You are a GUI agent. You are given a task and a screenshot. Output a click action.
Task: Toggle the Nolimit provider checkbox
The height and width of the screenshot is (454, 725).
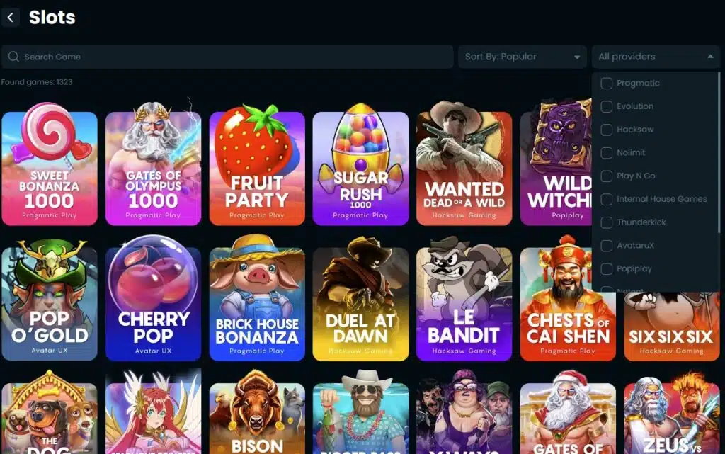point(606,152)
